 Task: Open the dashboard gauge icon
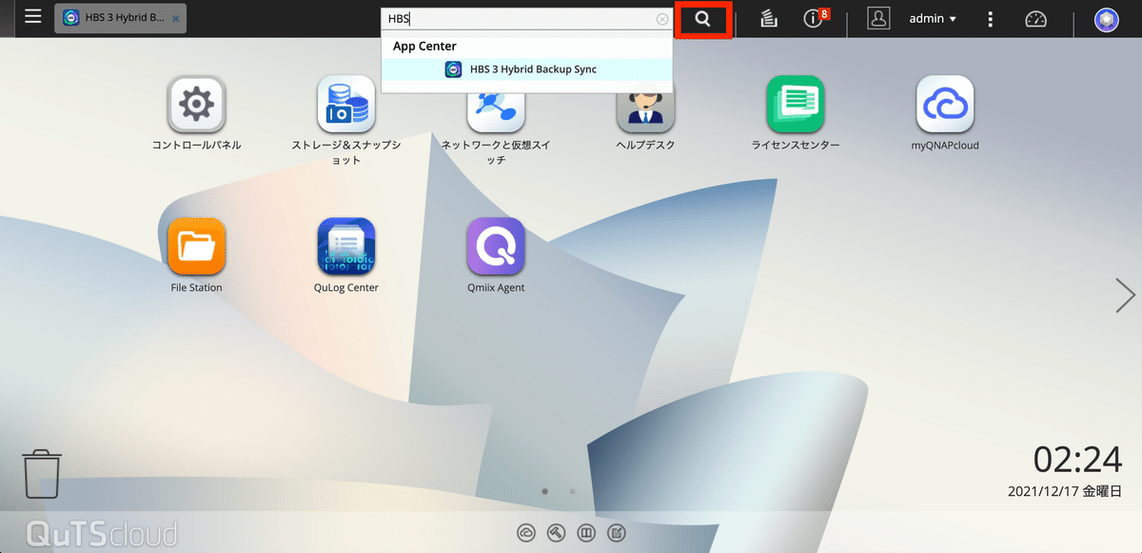pos(1035,19)
